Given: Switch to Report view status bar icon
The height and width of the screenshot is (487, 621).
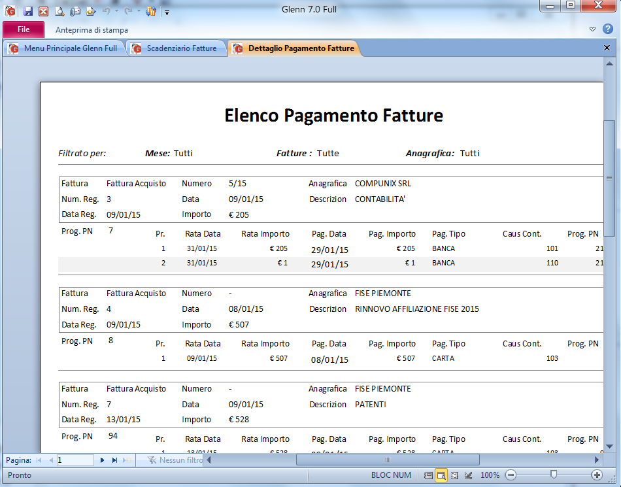Looking at the screenshot, I should coord(428,475).
